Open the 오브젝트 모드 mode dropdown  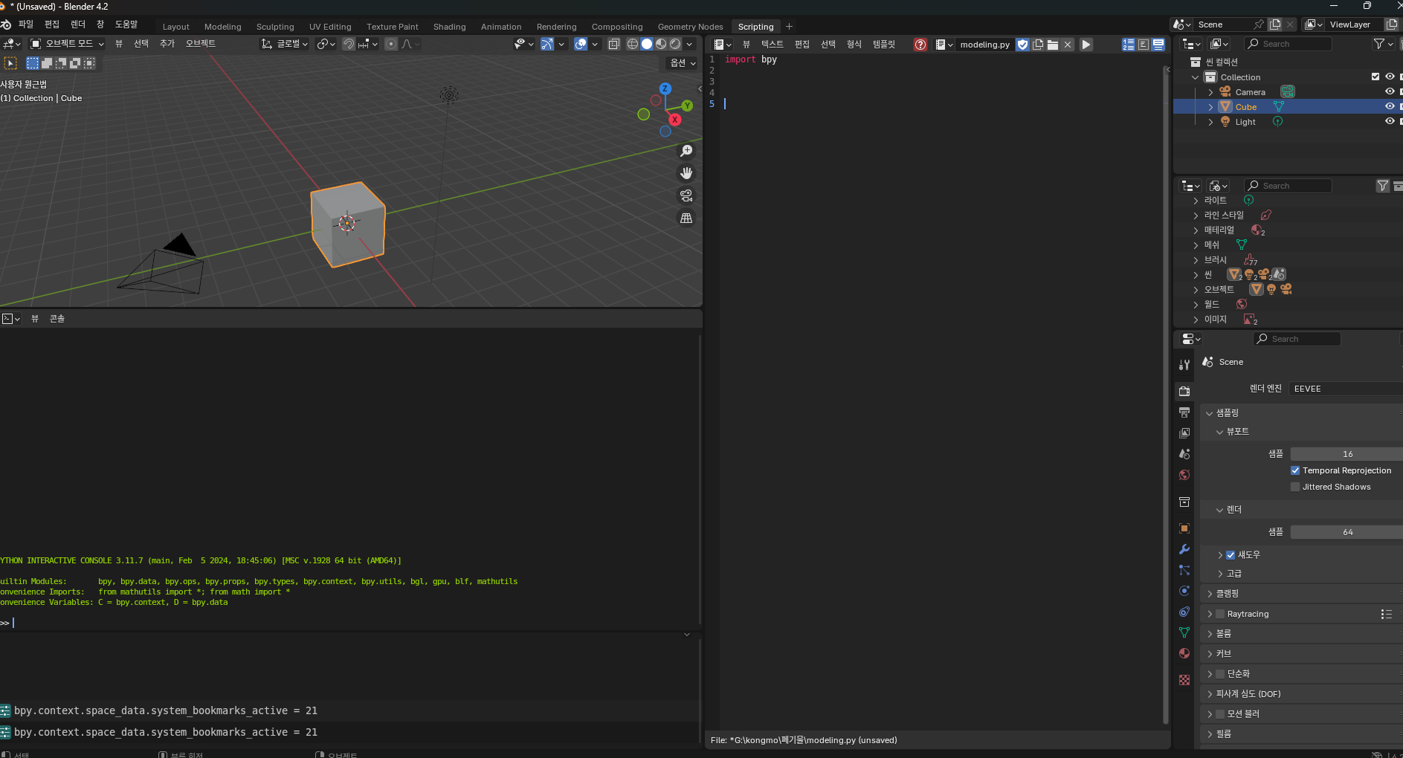point(67,44)
